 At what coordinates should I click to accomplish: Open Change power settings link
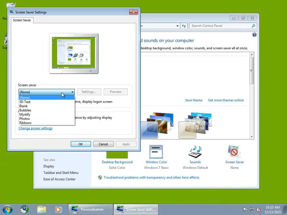point(36,128)
